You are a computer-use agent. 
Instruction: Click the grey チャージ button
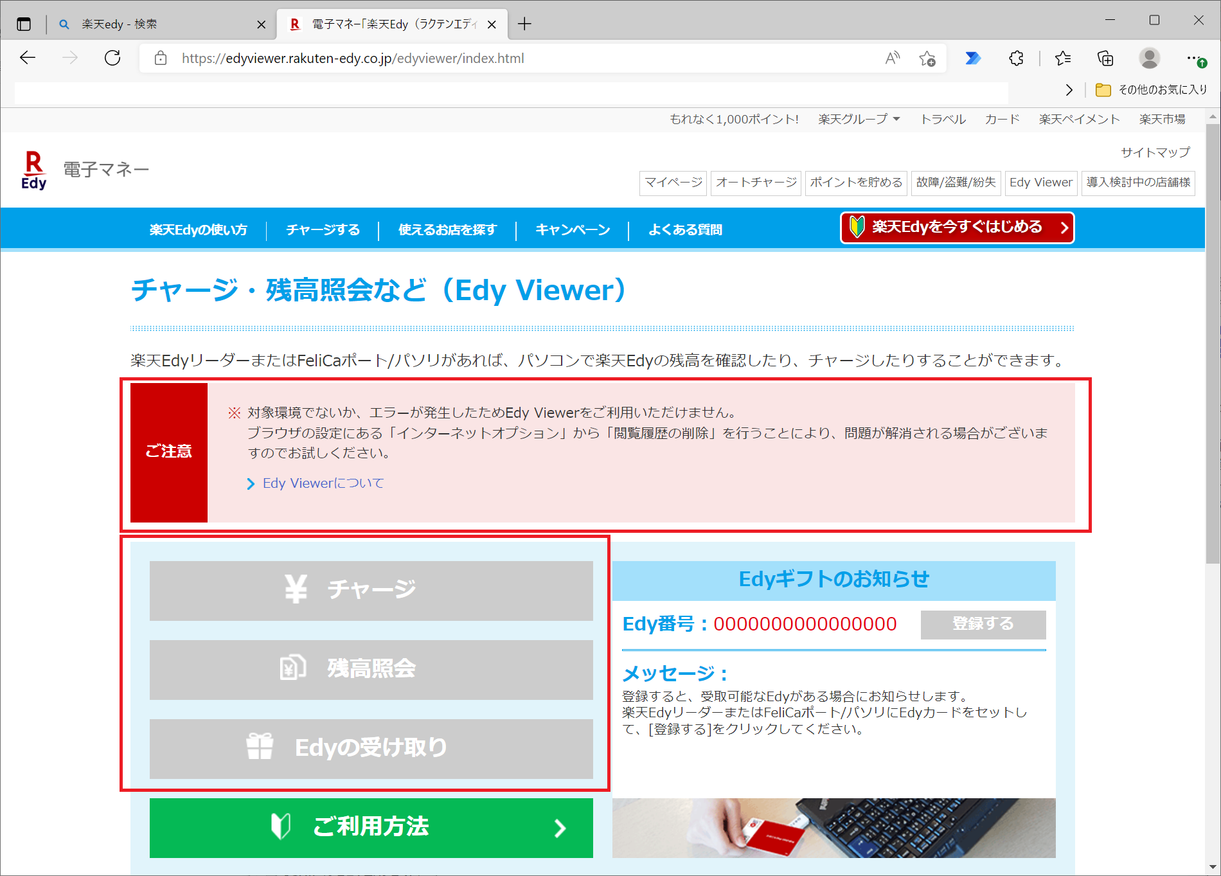[x=371, y=591]
